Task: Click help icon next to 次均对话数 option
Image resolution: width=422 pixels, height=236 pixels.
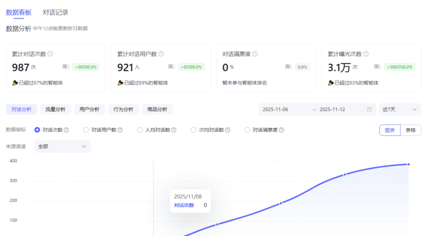Action: point(227,130)
